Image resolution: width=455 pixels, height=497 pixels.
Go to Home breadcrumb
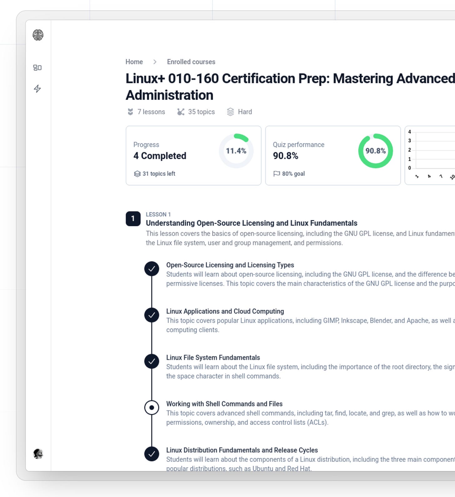134,62
